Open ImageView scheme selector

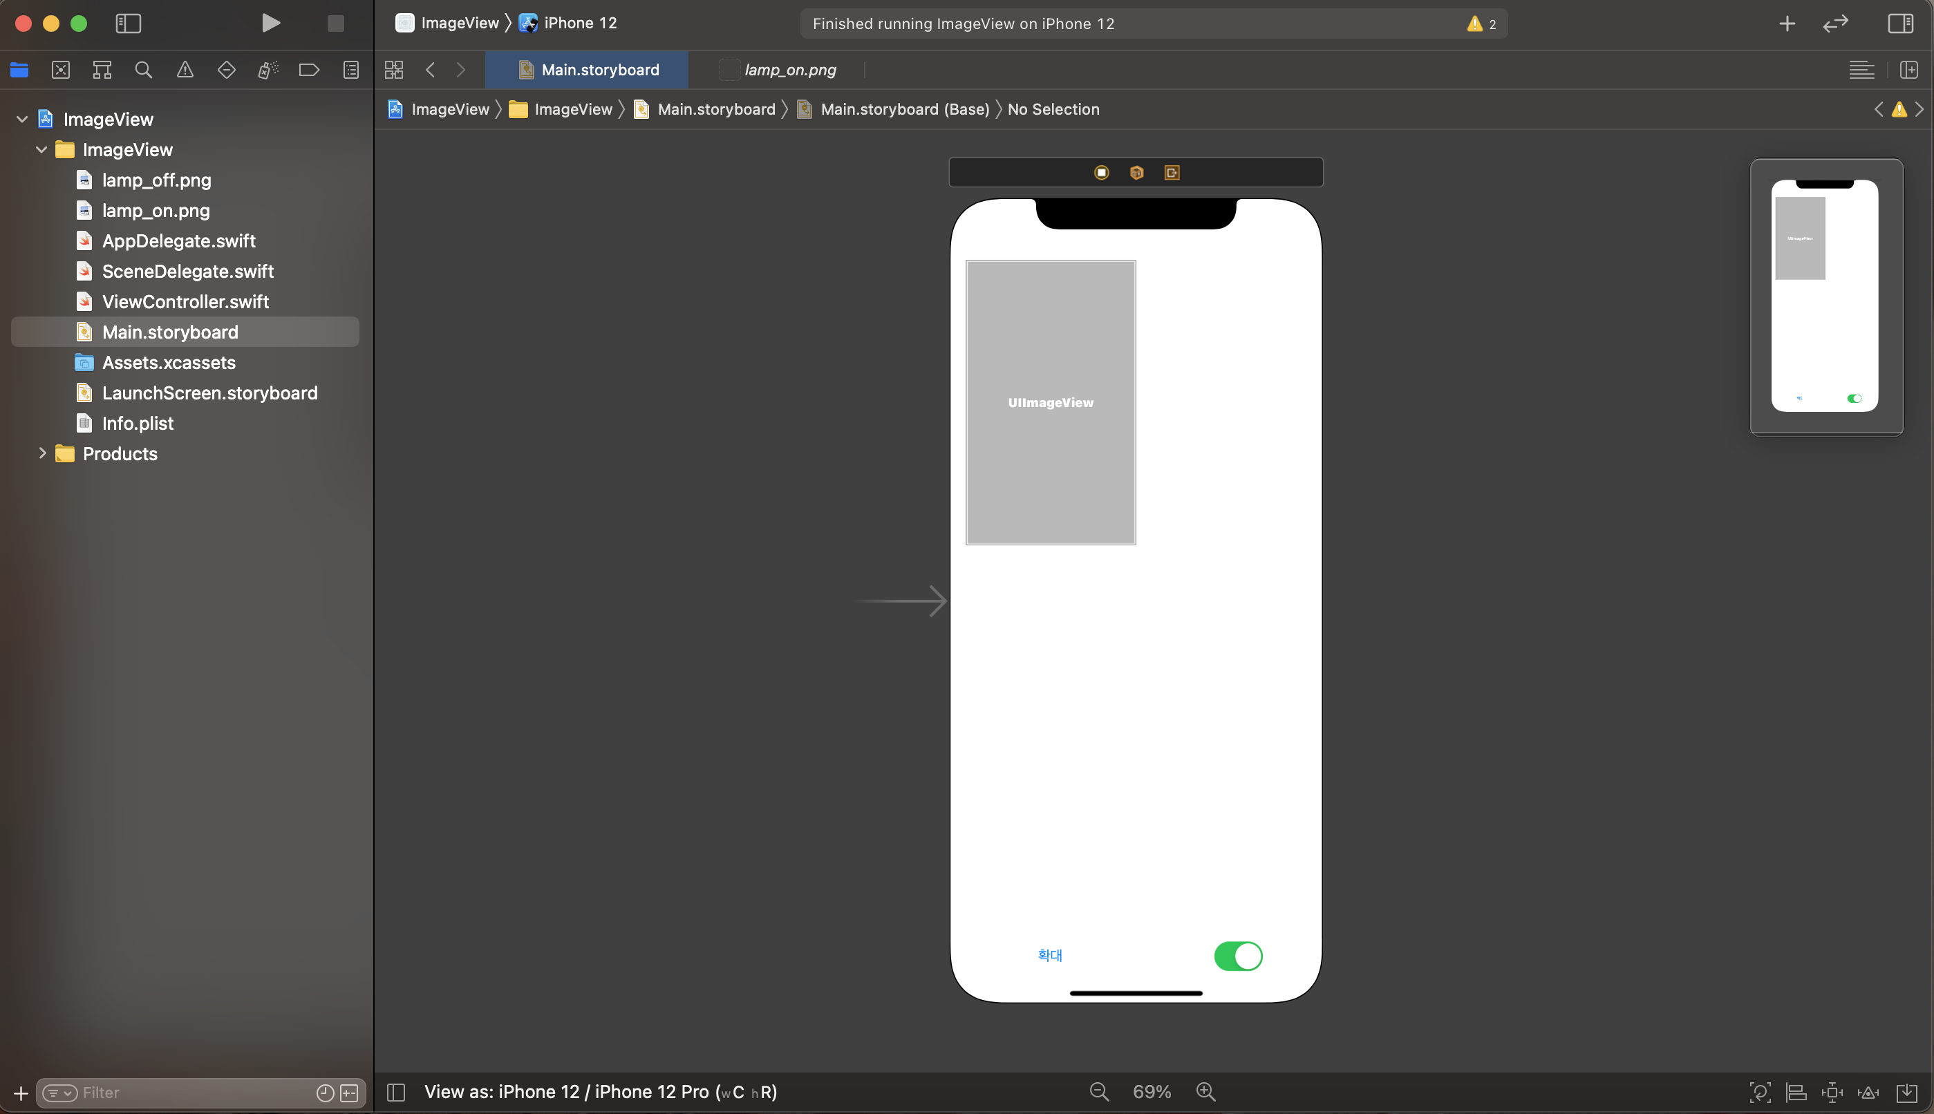tap(447, 23)
